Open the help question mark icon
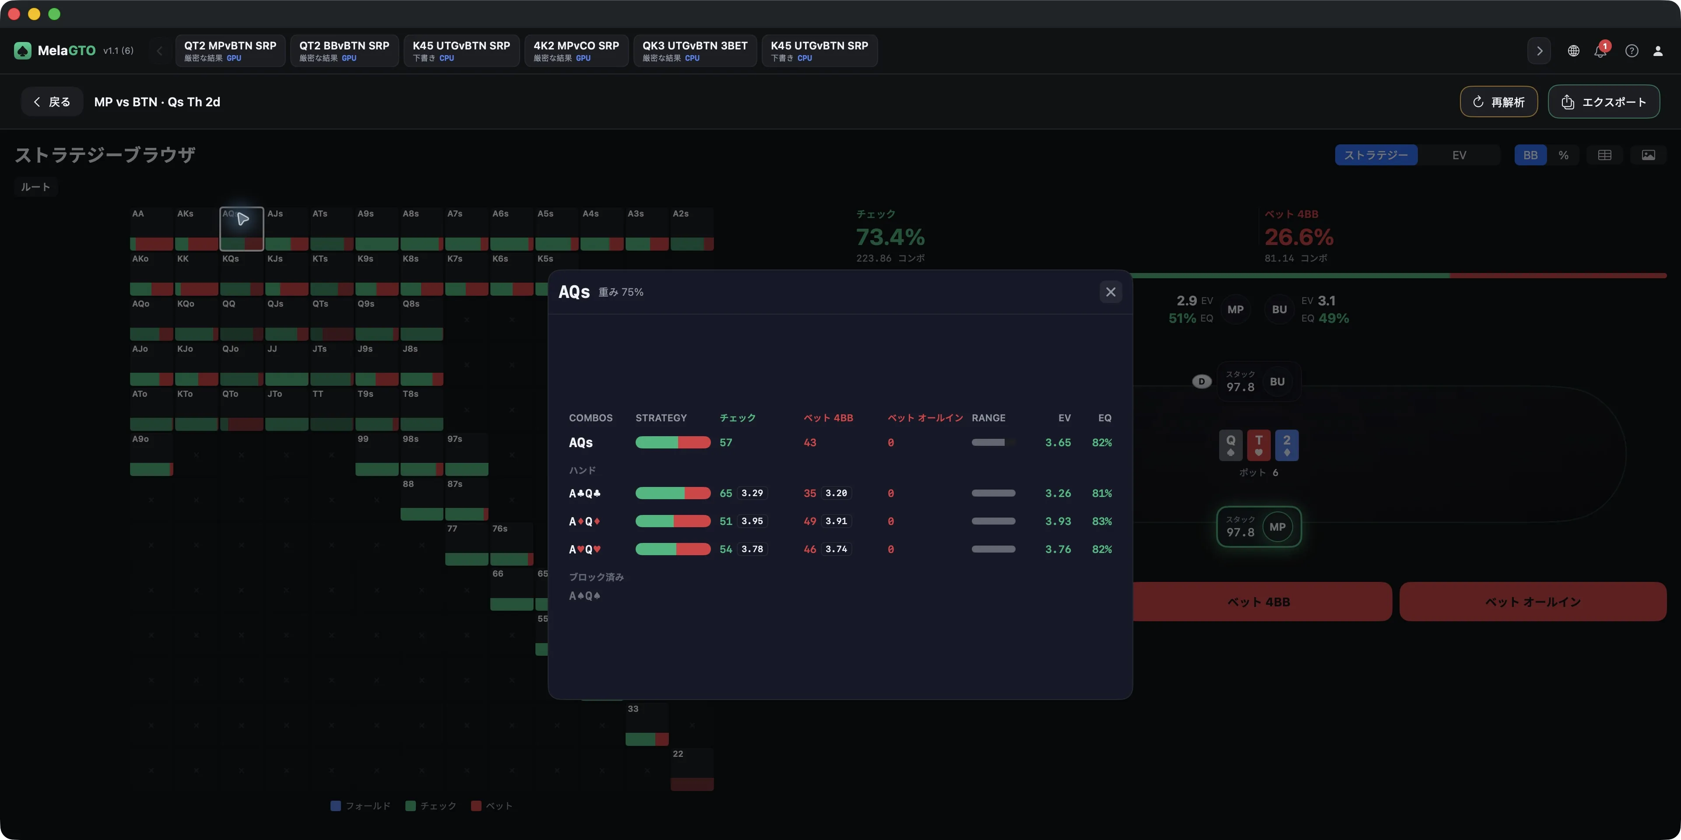1681x840 pixels. 1632,51
